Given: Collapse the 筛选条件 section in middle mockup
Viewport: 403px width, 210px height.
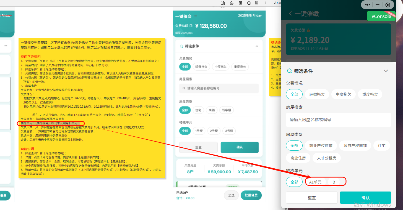Looking at the screenshot, I should coord(257,46).
